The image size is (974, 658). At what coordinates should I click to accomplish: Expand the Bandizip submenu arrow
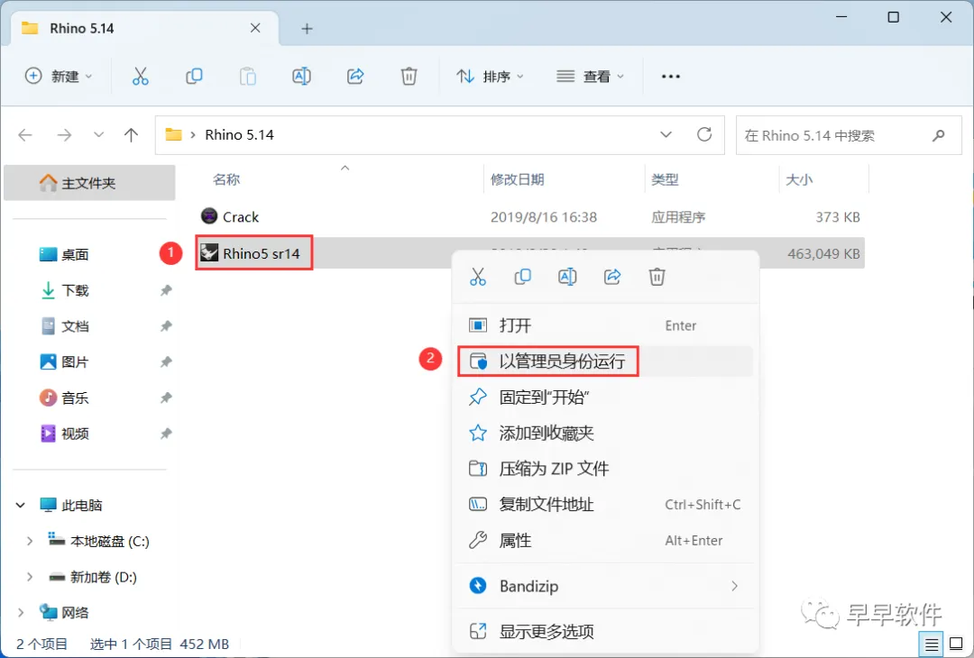point(735,586)
